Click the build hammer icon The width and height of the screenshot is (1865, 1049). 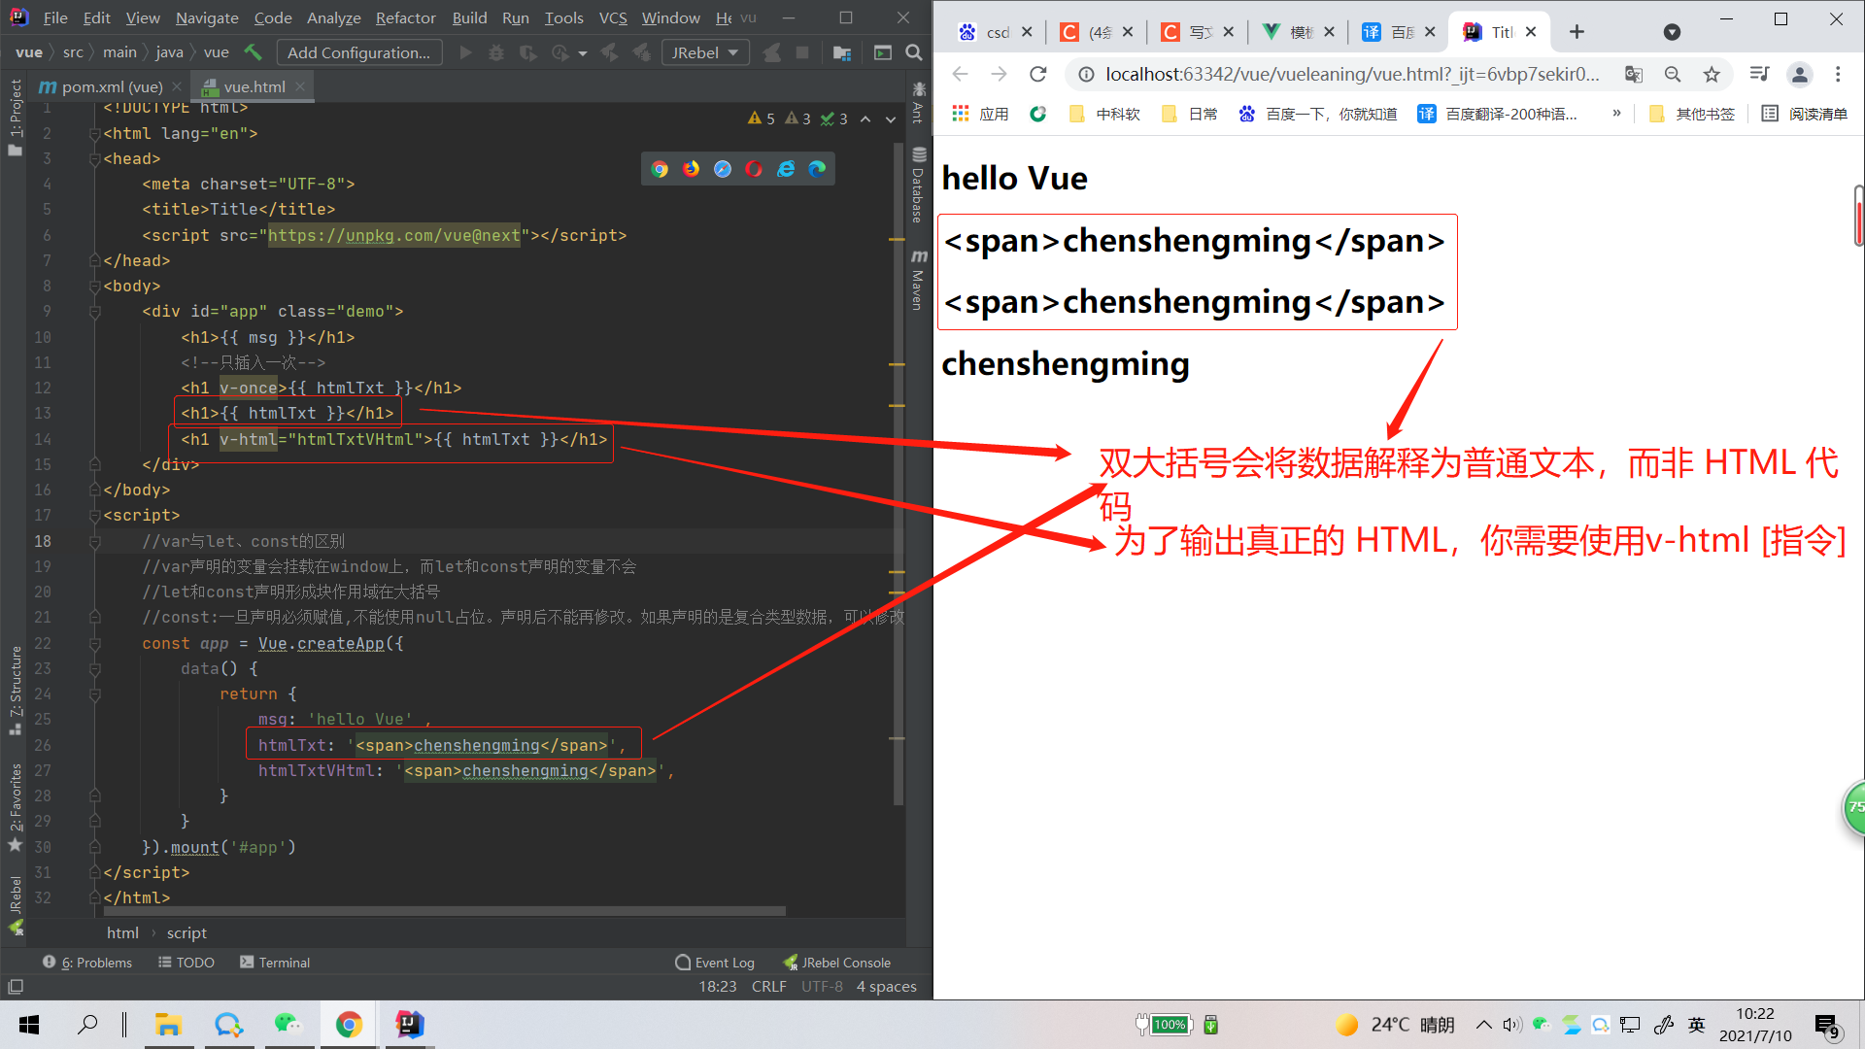(x=254, y=52)
